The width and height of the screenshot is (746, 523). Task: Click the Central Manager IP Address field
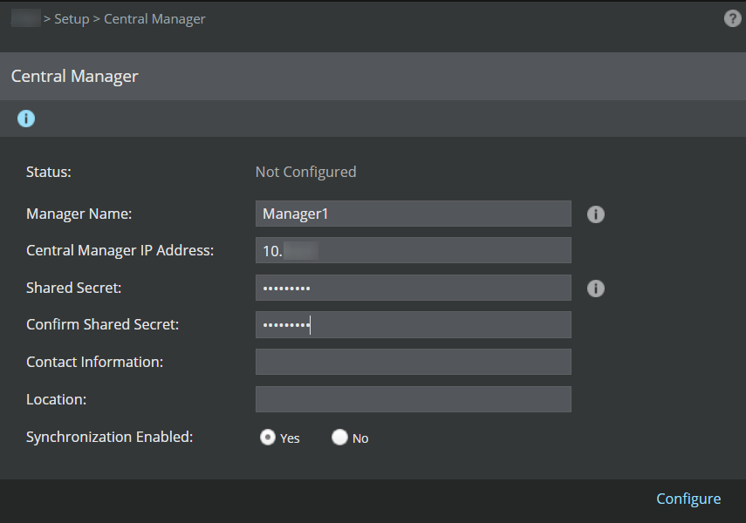pyautogui.click(x=414, y=250)
